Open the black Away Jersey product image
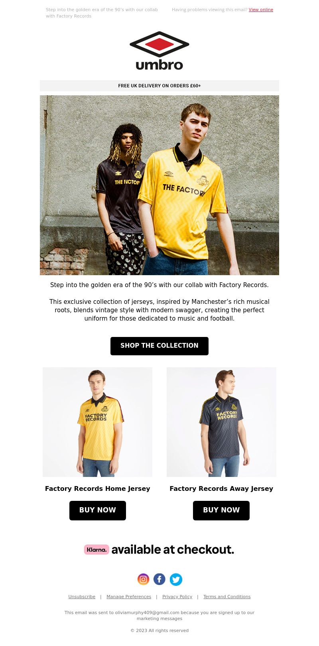Viewport: 319px width, 646px height. coord(221,422)
